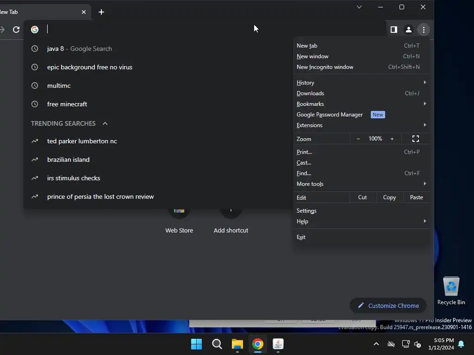The height and width of the screenshot is (355, 474).
Task: Choose Cast... from the menu
Action: 361,162
